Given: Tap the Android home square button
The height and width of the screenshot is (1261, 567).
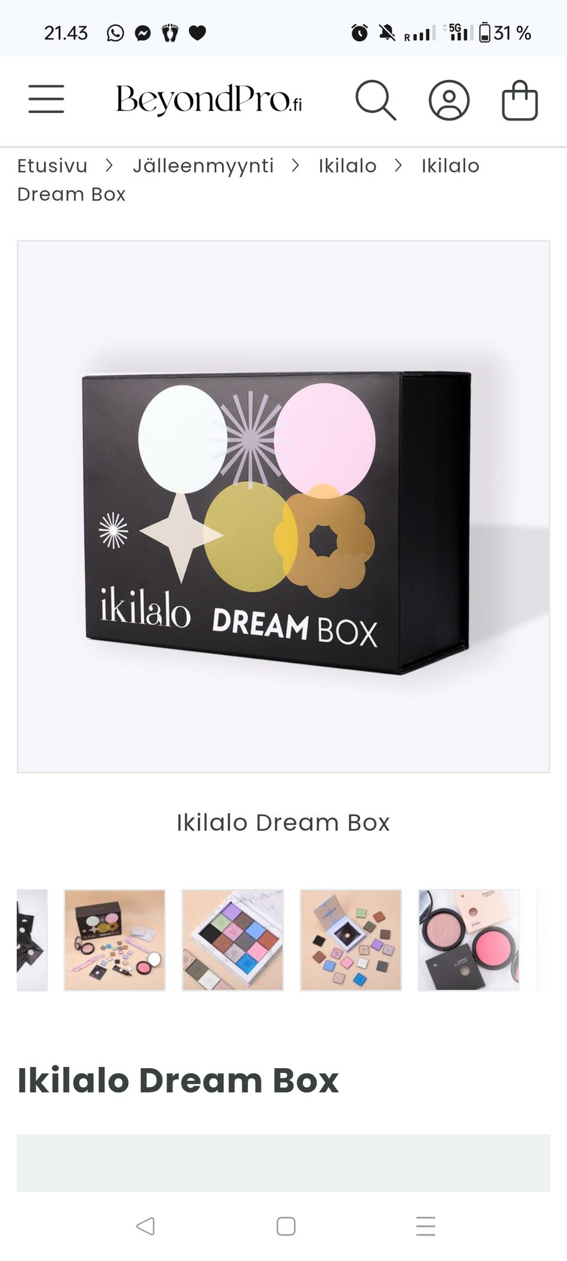Looking at the screenshot, I should point(286,1226).
